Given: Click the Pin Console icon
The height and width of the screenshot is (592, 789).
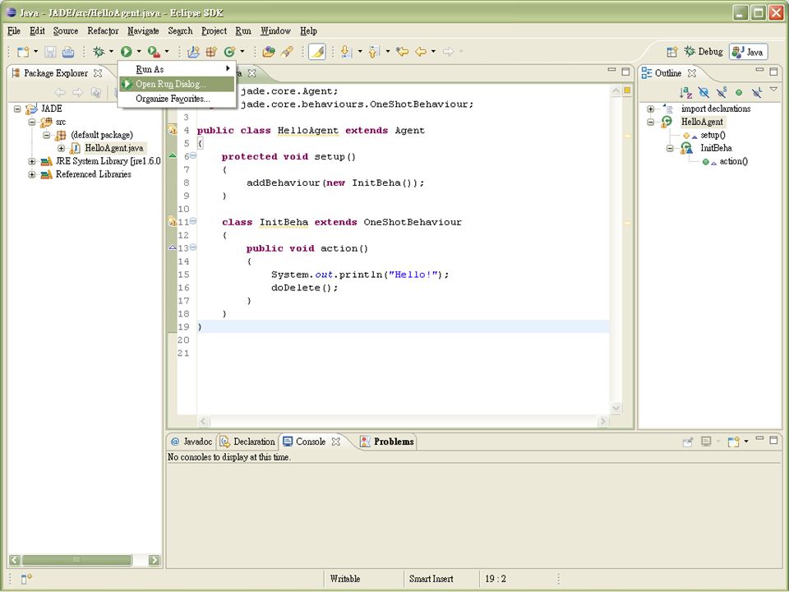Looking at the screenshot, I should (687, 442).
